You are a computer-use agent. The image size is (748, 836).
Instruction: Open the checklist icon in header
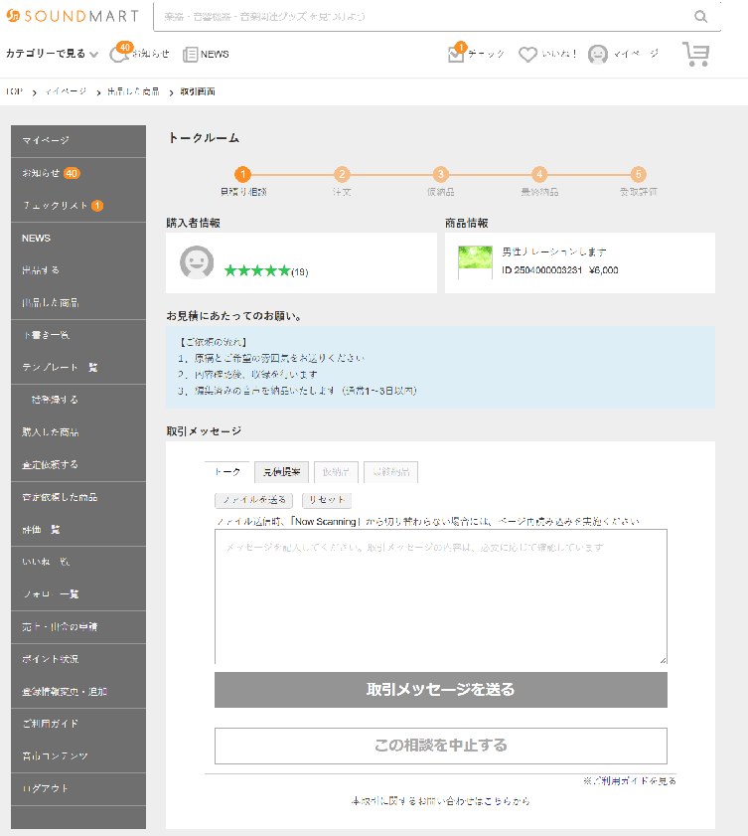(456, 54)
